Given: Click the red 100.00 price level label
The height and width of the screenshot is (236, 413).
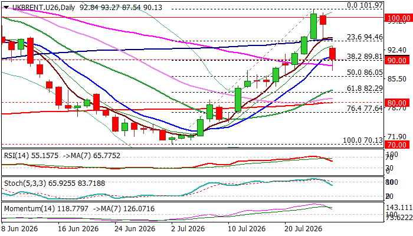Looking at the screenshot, I should tap(399, 18).
